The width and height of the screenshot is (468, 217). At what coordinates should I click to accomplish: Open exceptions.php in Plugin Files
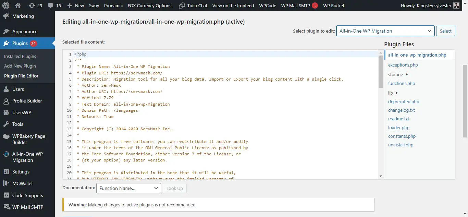403,65
